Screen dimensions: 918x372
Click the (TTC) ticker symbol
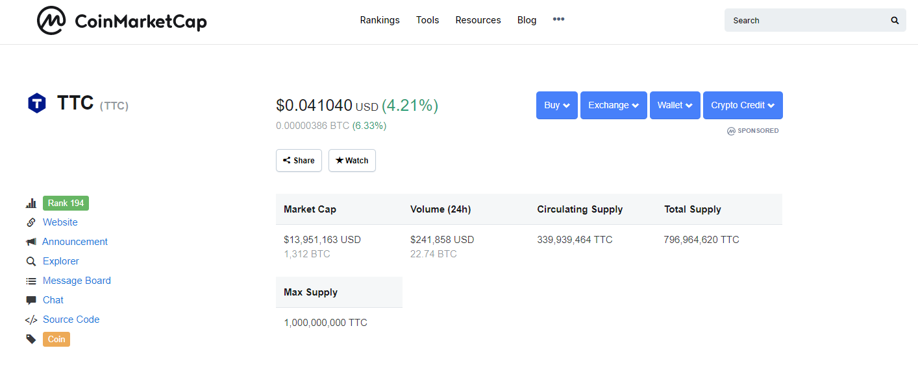pos(114,106)
